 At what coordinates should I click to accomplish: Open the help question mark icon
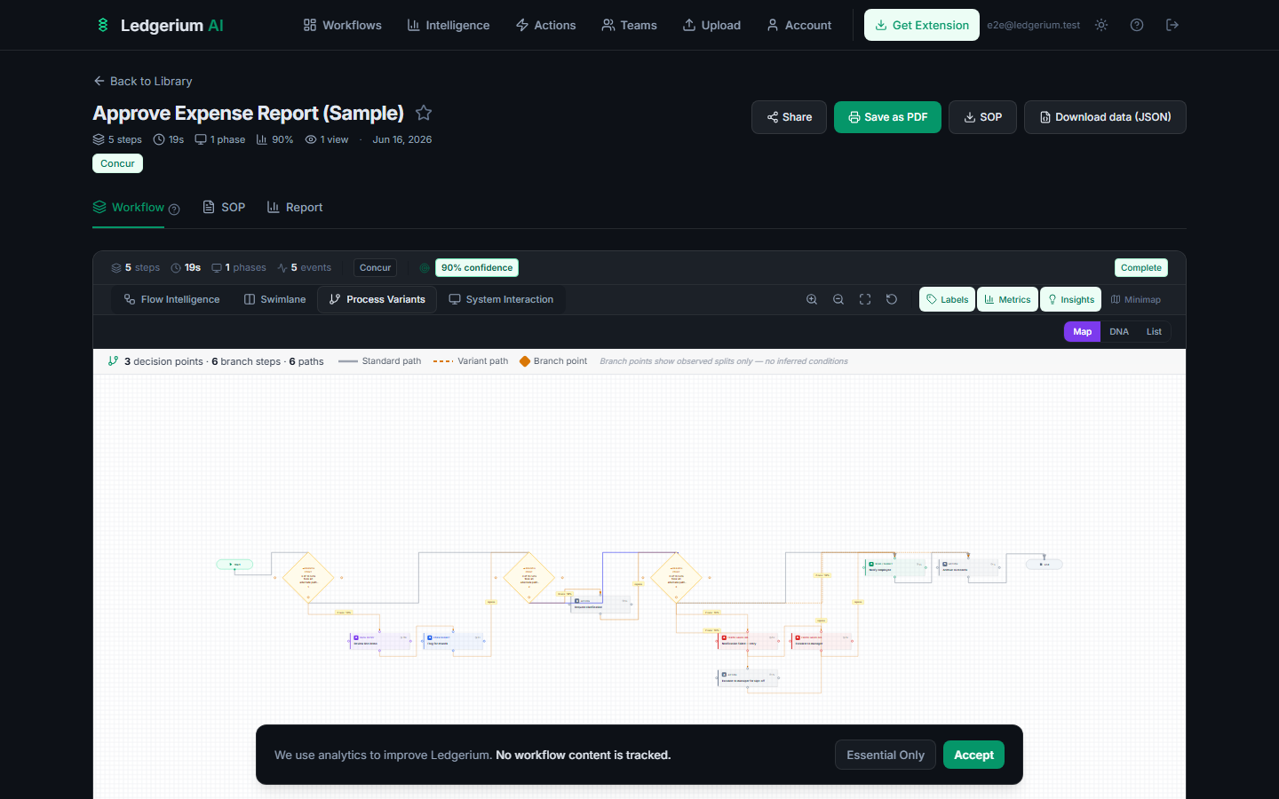[1137, 25]
